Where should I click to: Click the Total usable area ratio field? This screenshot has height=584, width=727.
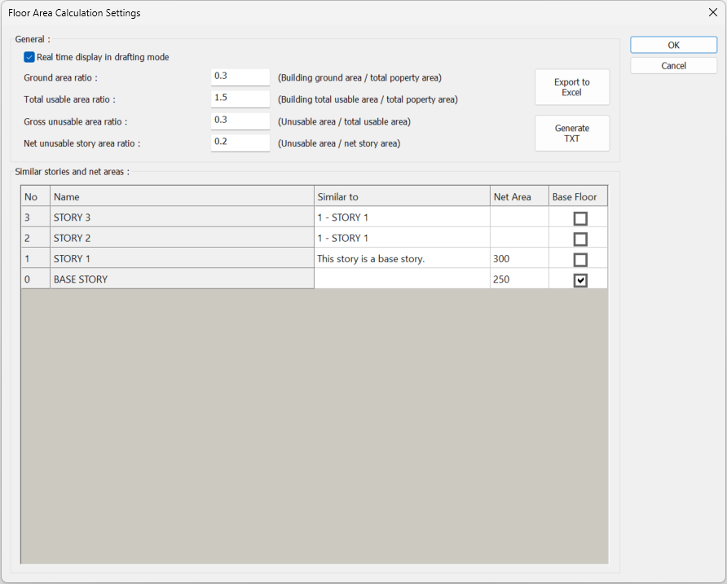tap(240, 99)
